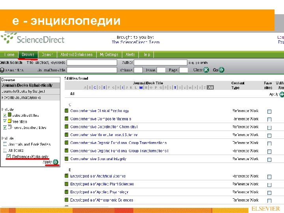Open the Home tab
This screenshot has width=284, height=213.
[x=9, y=54]
